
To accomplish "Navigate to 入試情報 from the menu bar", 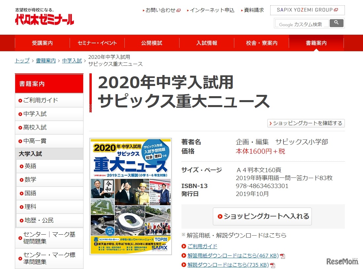I will 206,43.
